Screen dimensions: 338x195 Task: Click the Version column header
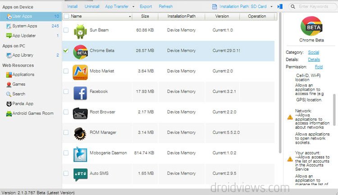coord(222,16)
